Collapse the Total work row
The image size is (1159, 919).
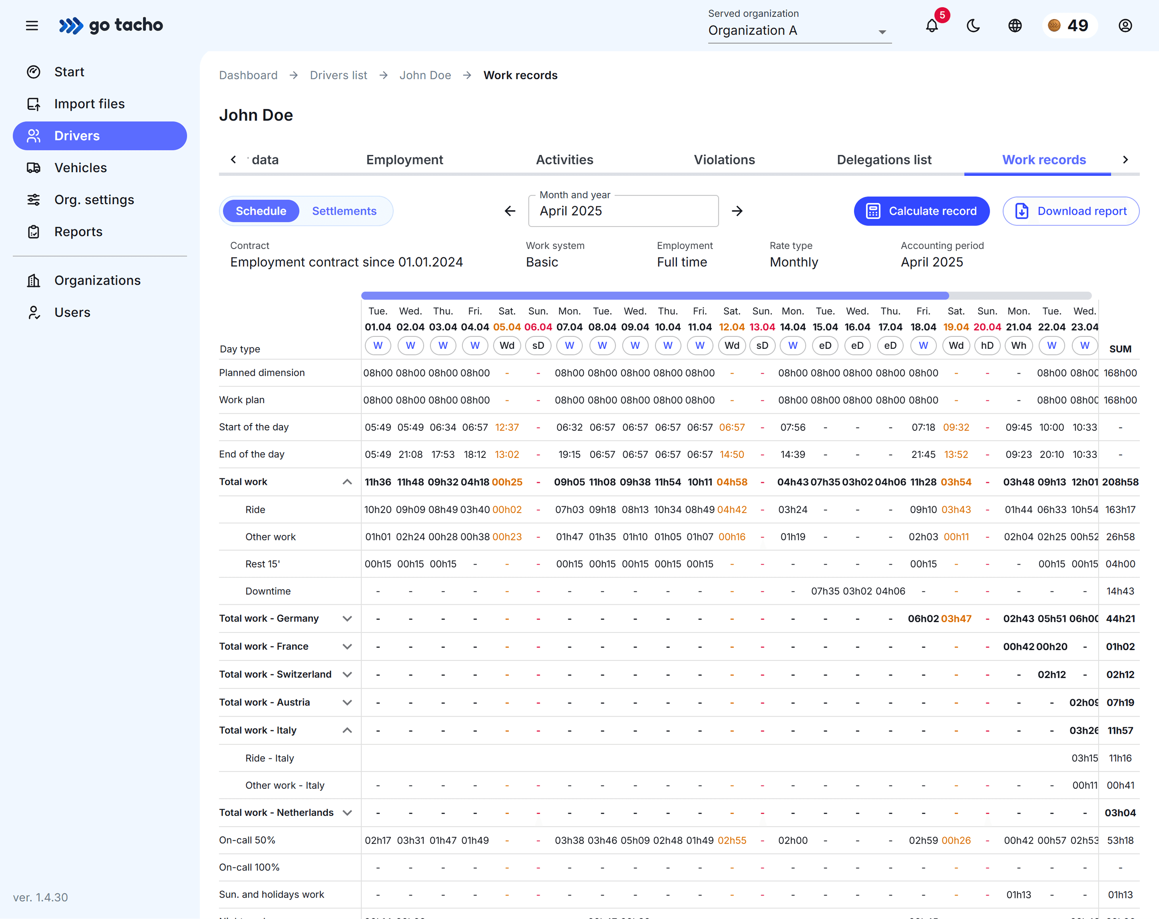click(x=347, y=482)
